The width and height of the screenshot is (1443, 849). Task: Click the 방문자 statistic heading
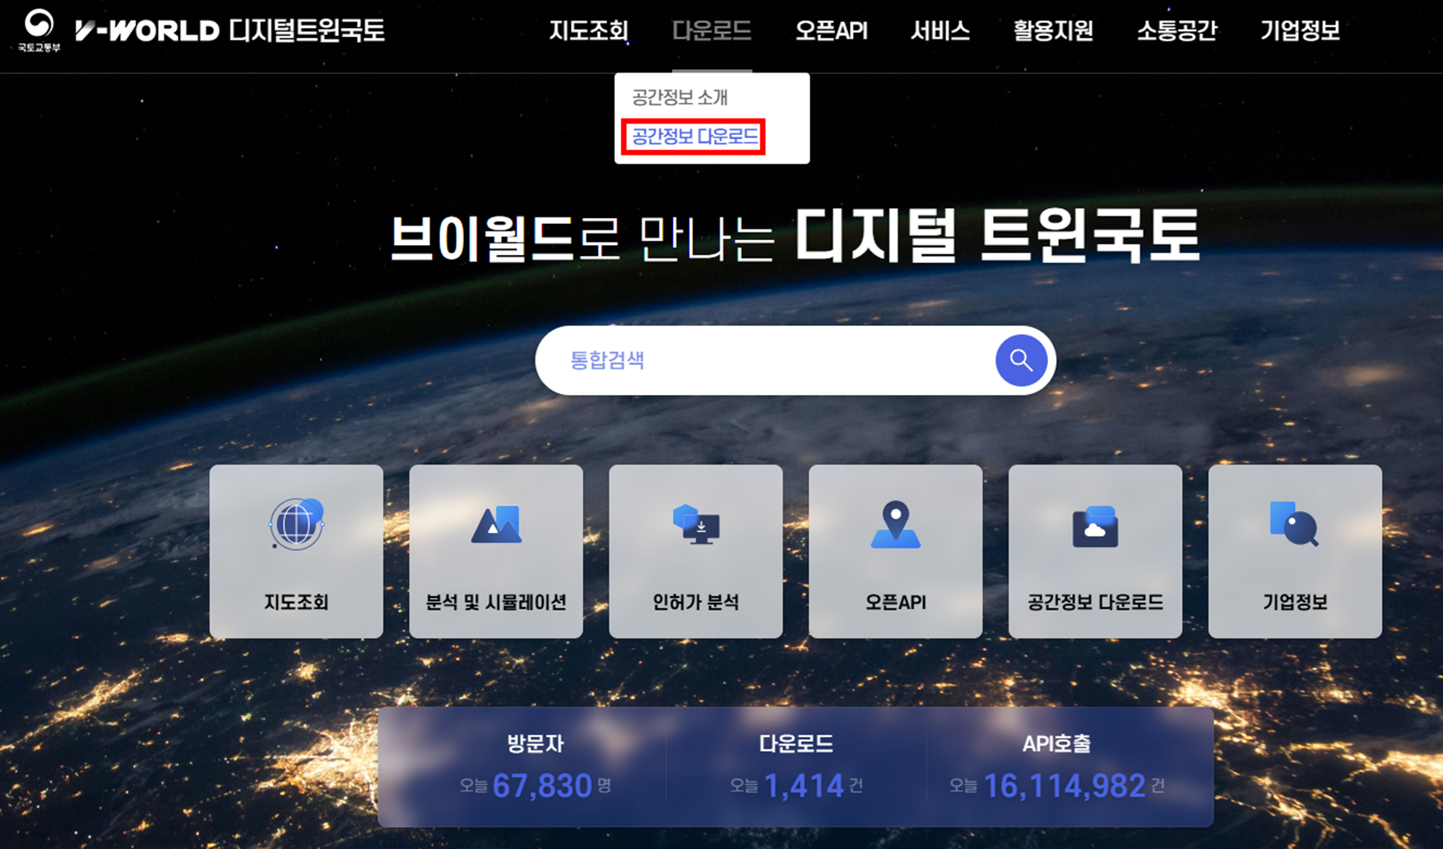point(536,744)
